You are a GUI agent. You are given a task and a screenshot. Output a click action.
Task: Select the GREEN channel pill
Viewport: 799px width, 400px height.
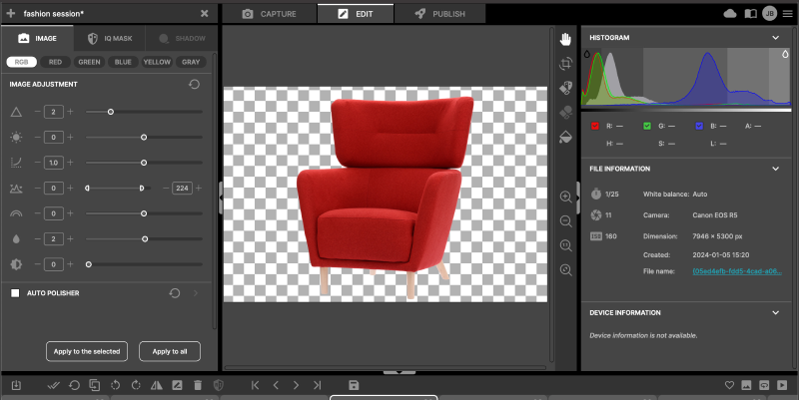click(x=89, y=62)
